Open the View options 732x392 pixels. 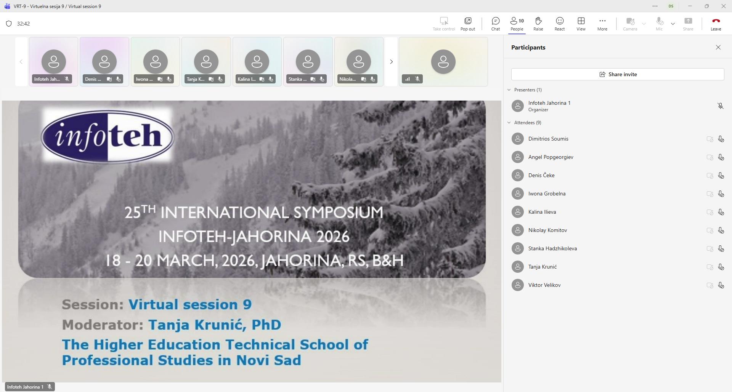[x=581, y=24]
